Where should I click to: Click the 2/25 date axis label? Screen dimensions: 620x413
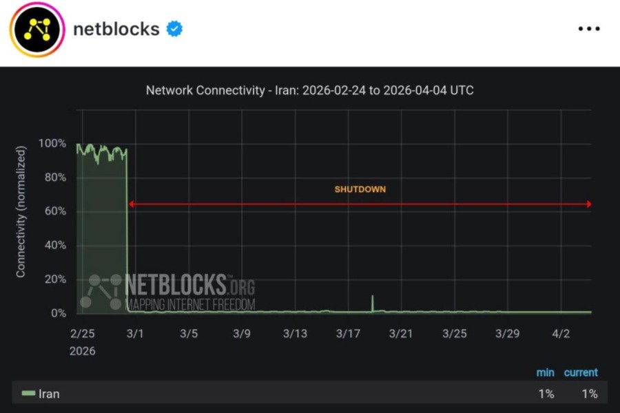tap(83, 334)
